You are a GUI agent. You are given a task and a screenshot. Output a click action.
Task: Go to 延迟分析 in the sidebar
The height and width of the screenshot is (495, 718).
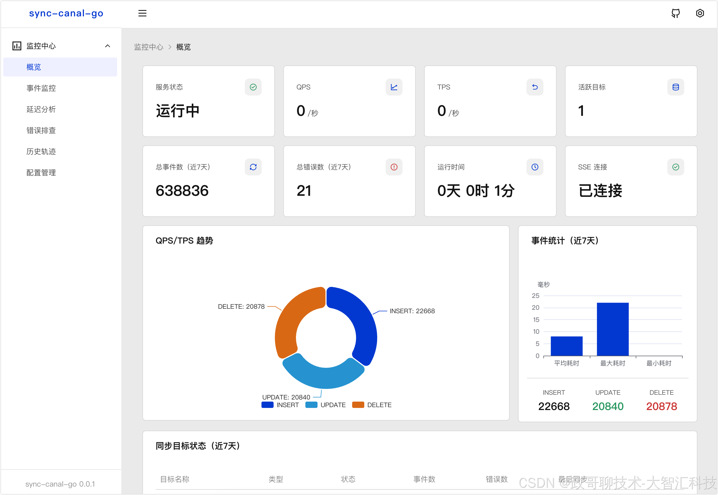41,109
